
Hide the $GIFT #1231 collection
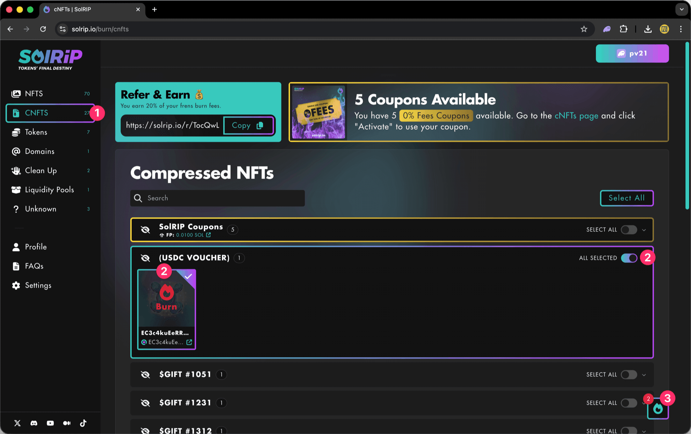pos(145,403)
